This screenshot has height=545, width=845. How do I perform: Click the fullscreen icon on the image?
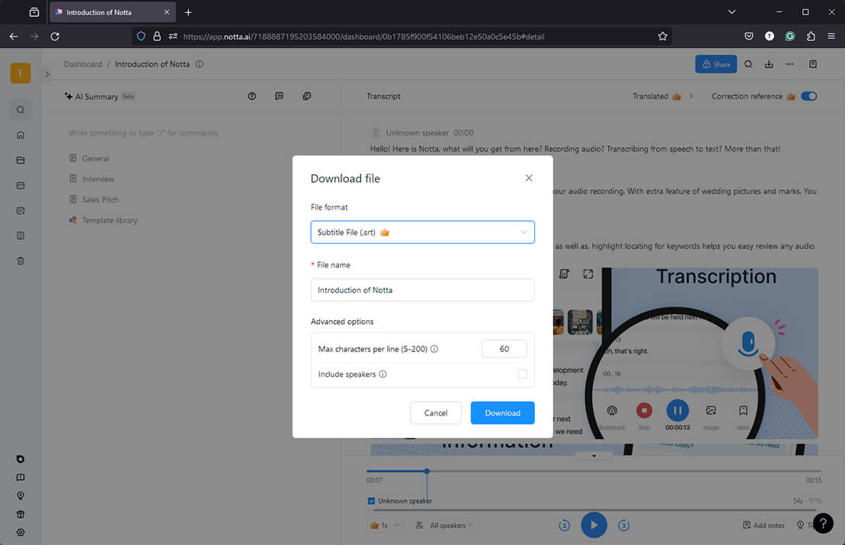[588, 274]
